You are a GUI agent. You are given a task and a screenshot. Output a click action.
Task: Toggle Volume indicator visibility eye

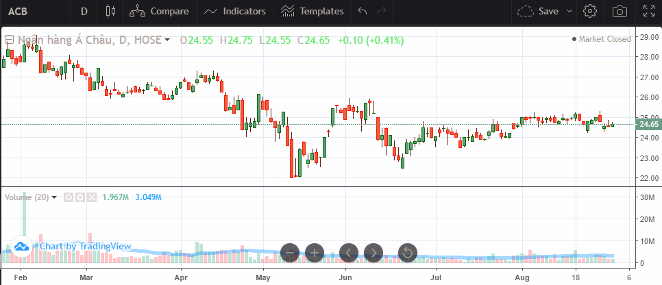tap(69, 197)
